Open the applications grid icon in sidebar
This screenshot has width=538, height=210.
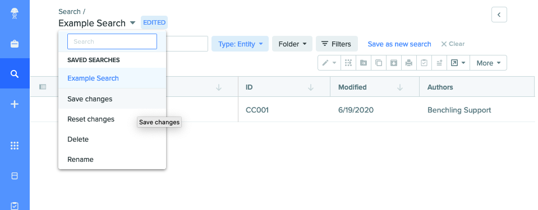(15, 146)
